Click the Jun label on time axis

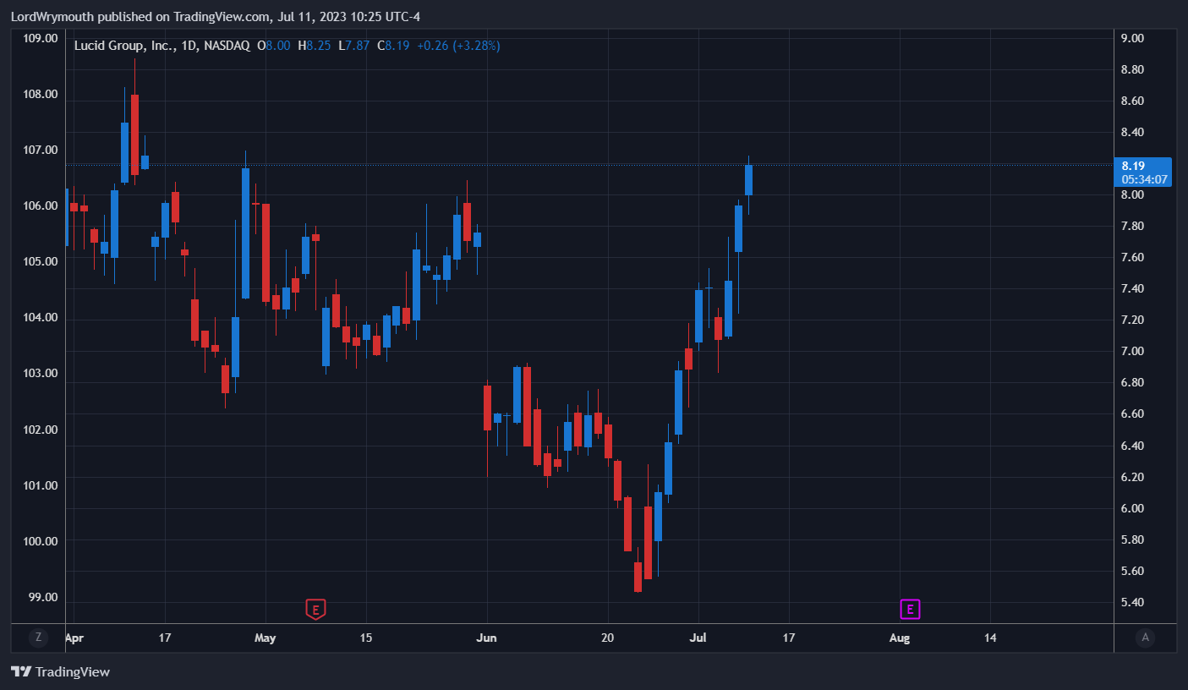pos(486,638)
